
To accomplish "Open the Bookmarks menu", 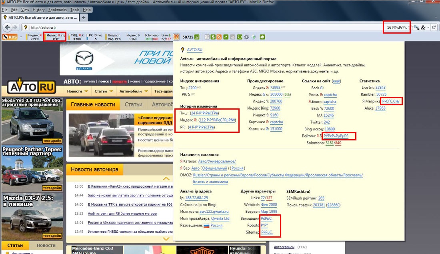I will point(58,10).
